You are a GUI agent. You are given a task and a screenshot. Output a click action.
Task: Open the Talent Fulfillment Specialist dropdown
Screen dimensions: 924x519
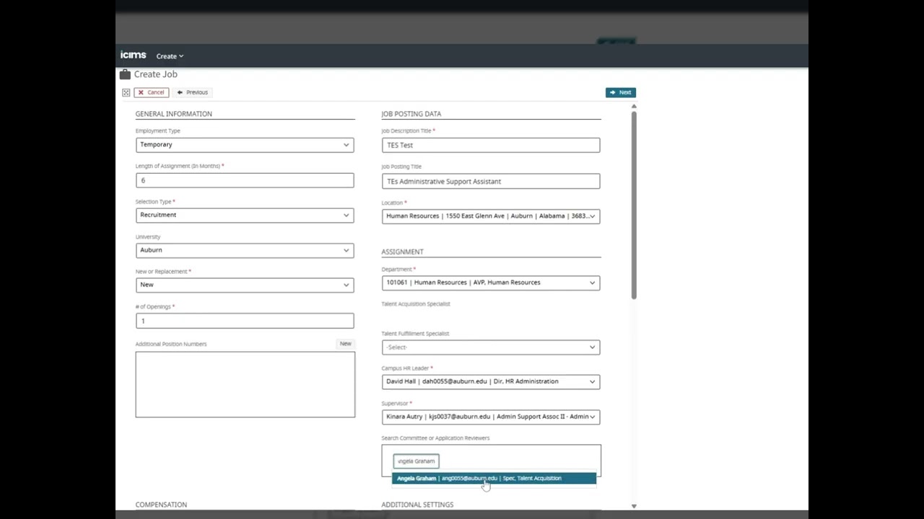pos(491,347)
